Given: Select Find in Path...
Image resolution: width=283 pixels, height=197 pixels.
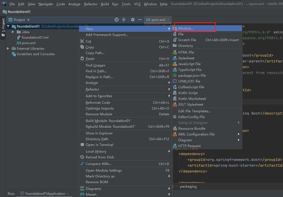Looking at the screenshot, I should pyautogui.click(x=126, y=71).
